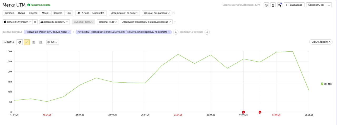Open the 'Валюта: RUB' currency dropdown
Image resolution: width=337 pixels, height=125 pixels.
pos(107,22)
